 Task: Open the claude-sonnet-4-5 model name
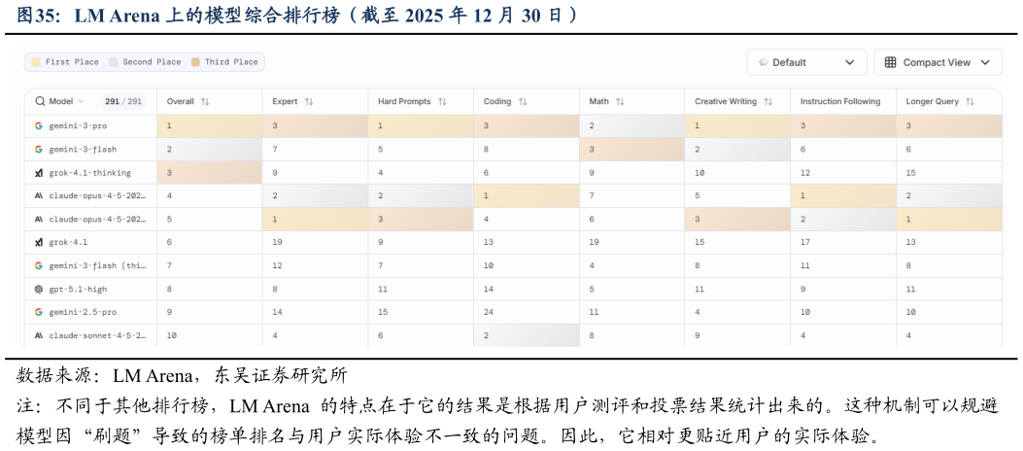[97, 335]
